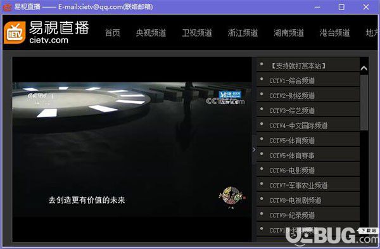Click the channel list scrollbar thumb
The image size is (380, 249).
(364, 102)
